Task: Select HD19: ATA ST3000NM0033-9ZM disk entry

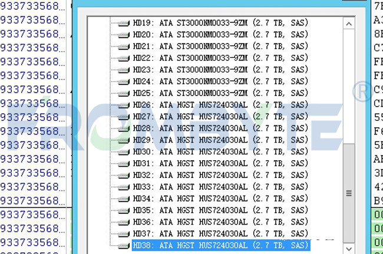Action: pos(221,23)
